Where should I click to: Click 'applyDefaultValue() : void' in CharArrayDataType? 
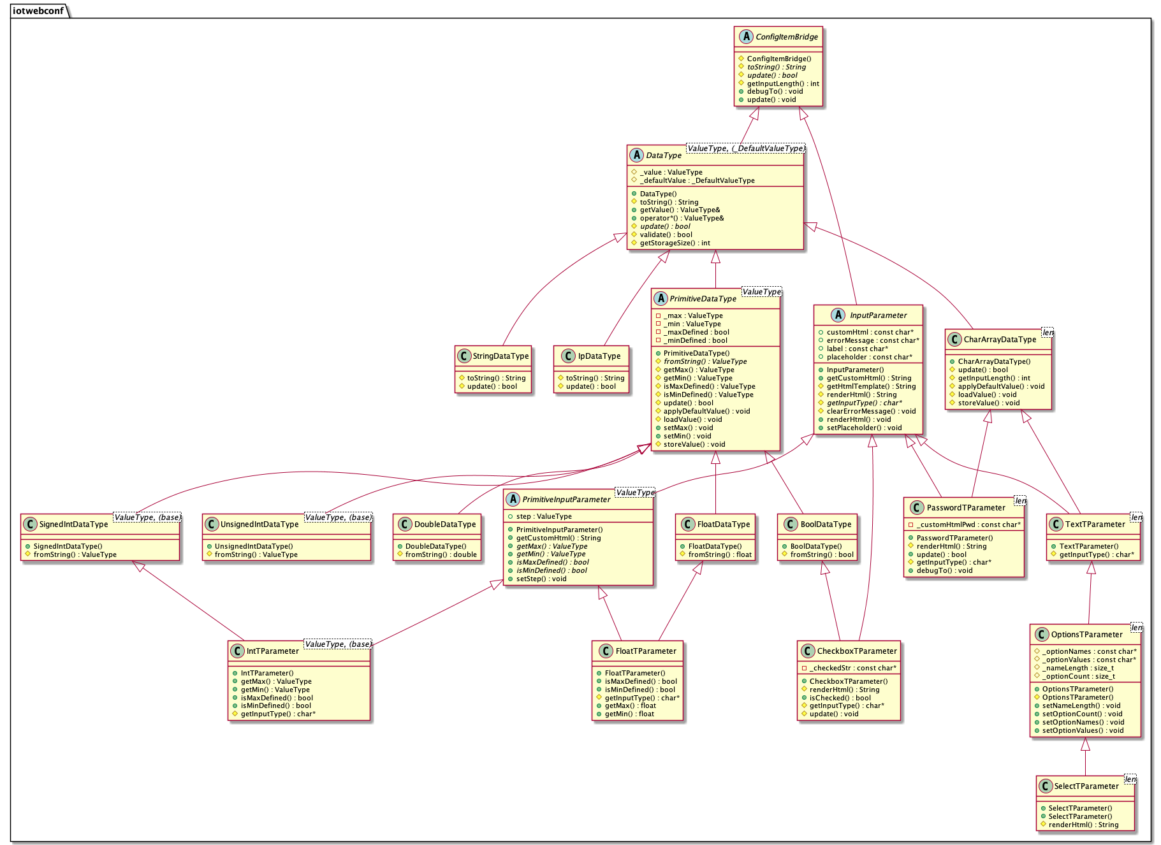coord(1002,386)
